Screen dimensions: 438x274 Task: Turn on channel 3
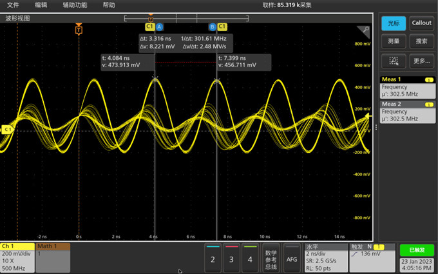(x=232, y=259)
